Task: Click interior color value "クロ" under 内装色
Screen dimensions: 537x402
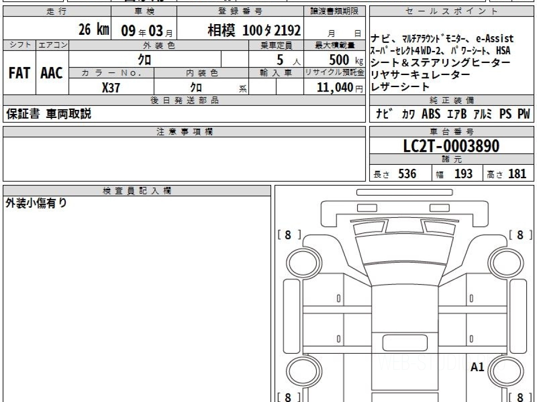Action: 196,88
